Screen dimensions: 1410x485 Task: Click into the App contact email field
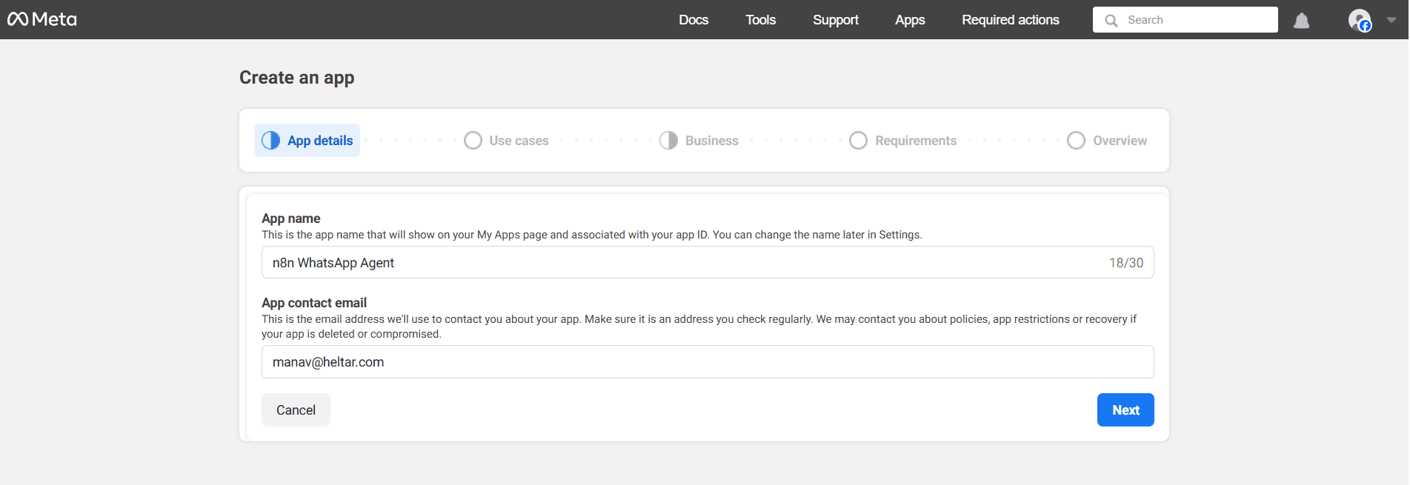[x=707, y=362]
